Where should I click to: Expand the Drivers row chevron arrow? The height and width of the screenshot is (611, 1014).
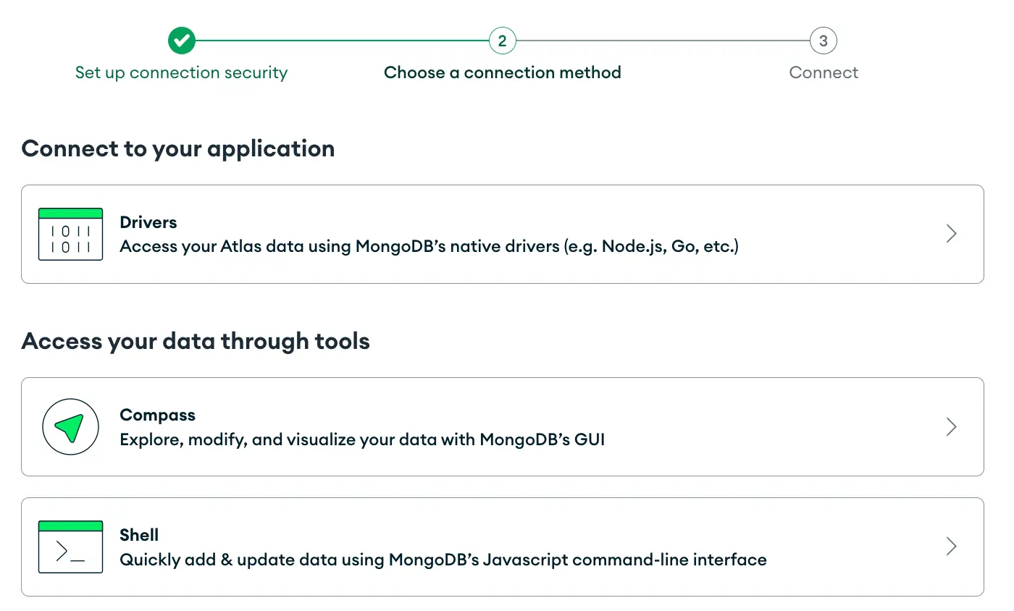952,233
